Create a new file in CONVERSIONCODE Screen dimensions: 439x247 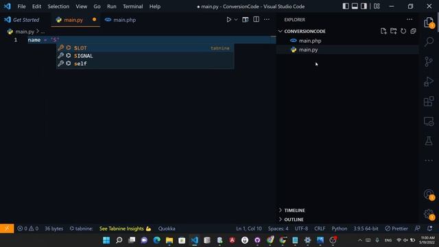coord(383,31)
